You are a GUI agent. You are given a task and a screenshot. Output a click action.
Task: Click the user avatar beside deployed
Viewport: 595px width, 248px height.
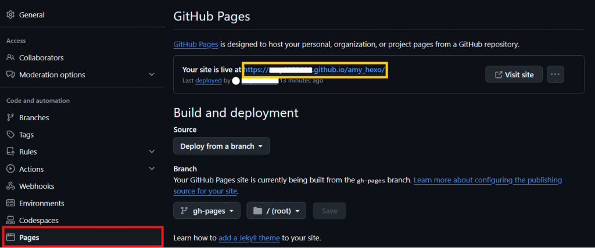click(236, 81)
